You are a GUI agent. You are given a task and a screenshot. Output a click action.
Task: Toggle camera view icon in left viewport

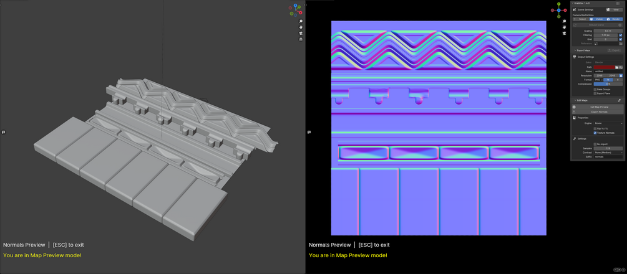tap(301, 33)
